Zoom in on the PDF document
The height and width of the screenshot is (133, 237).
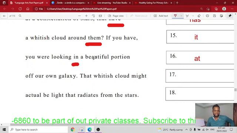[86, 16]
